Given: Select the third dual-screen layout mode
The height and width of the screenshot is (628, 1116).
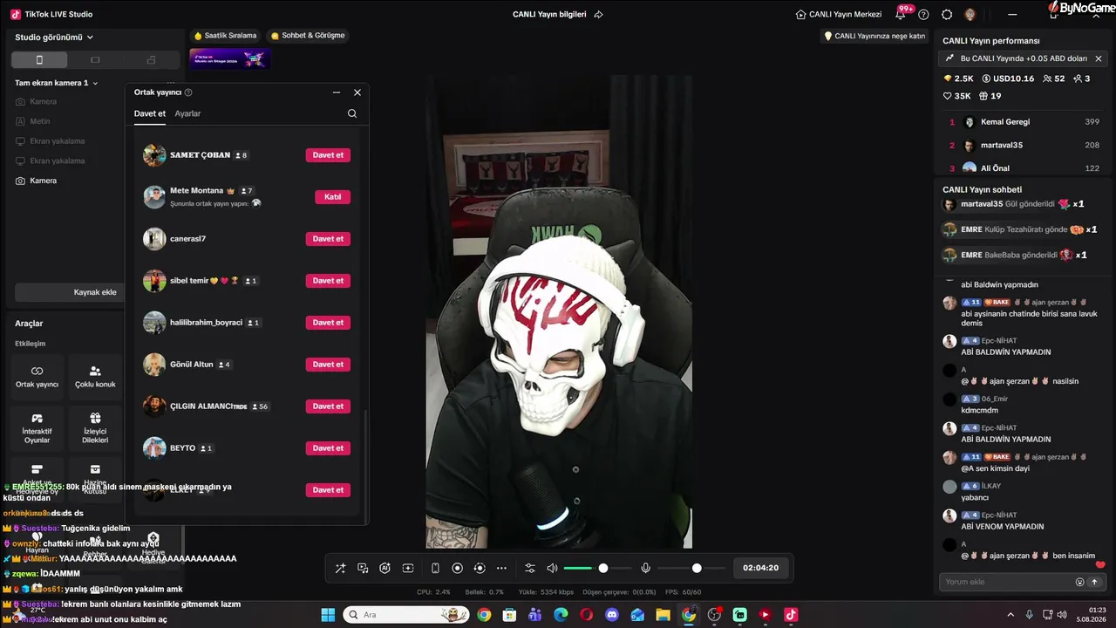Looking at the screenshot, I should pyautogui.click(x=151, y=60).
